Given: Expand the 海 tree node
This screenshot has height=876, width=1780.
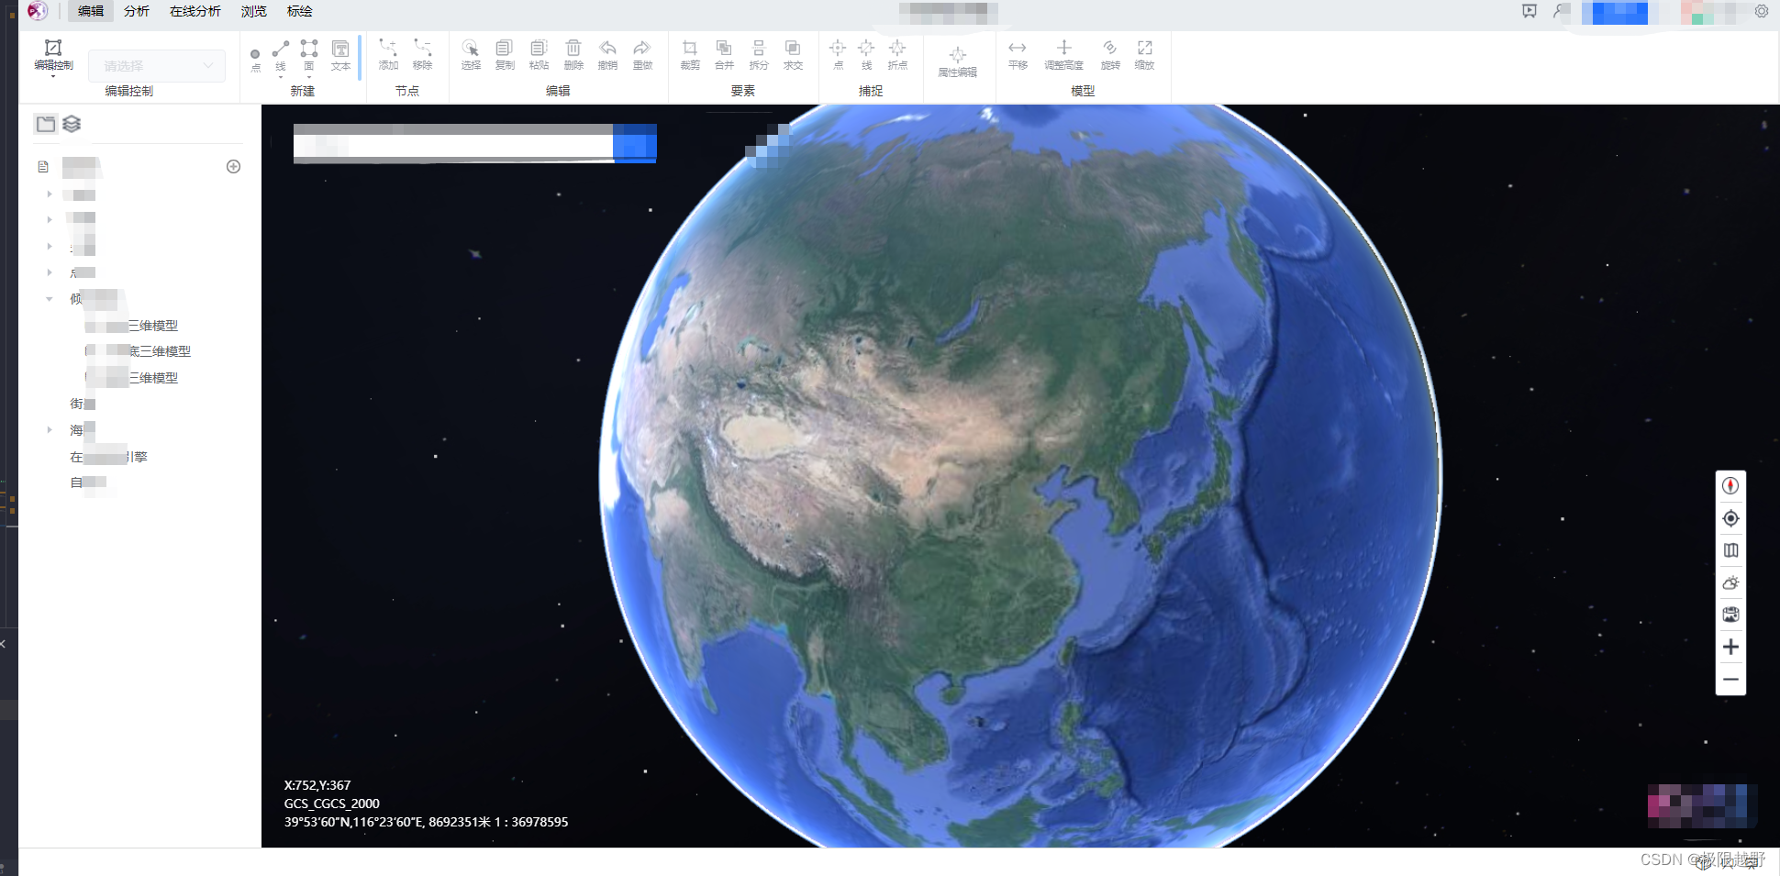Looking at the screenshot, I should click(x=50, y=429).
